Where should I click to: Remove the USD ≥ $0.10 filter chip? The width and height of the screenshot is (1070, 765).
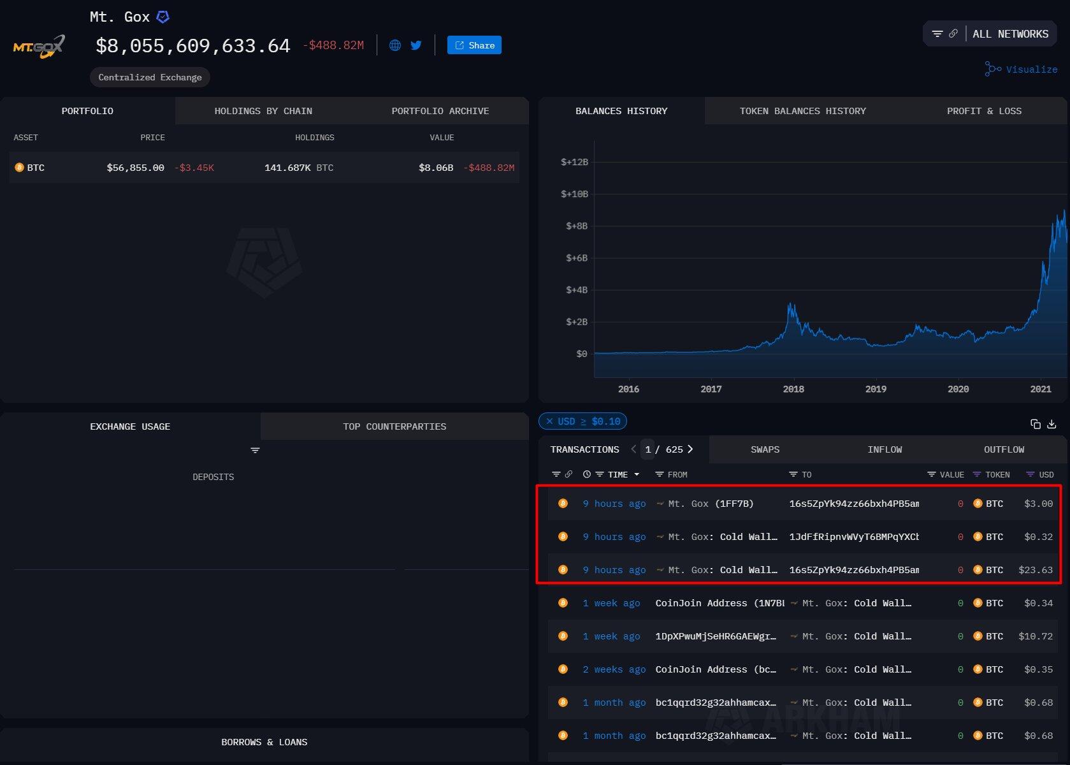(x=549, y=421)
